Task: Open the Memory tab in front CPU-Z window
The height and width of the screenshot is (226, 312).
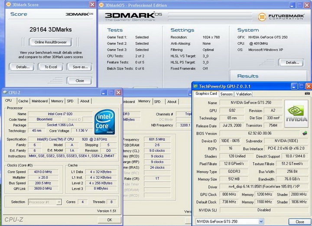Action: (57, 101)
